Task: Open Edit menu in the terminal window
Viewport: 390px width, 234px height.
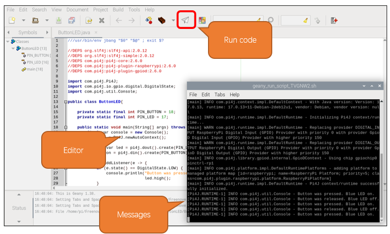Action: coord(206,95)
